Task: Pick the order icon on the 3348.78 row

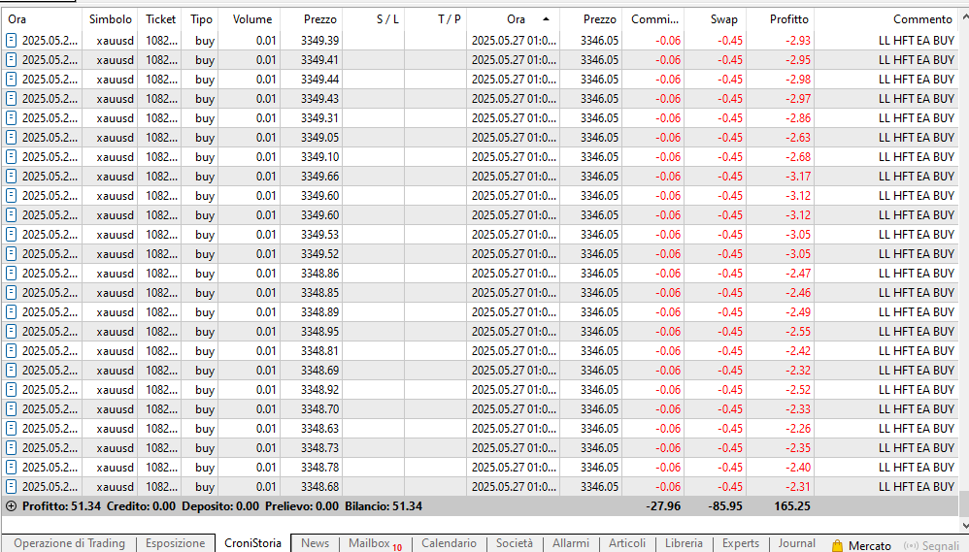Action: click(11, 468)
